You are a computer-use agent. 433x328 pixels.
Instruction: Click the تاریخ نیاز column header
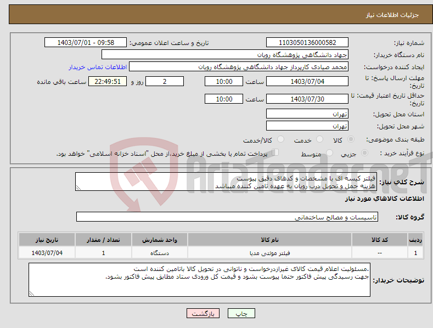coord(47,240)
